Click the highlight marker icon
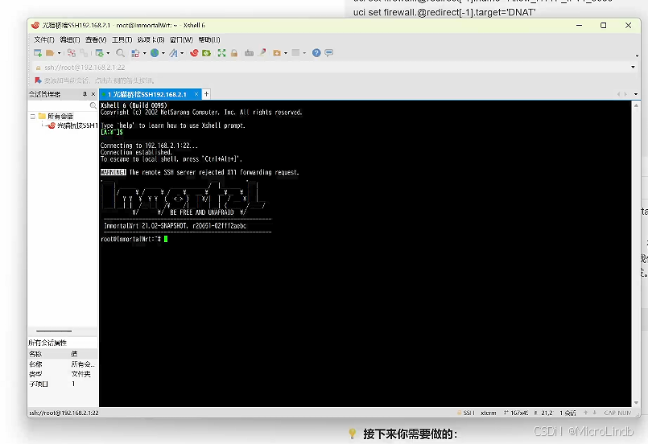 click(x=262, y=52)
